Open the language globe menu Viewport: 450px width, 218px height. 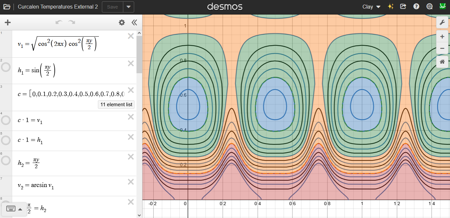430,7
